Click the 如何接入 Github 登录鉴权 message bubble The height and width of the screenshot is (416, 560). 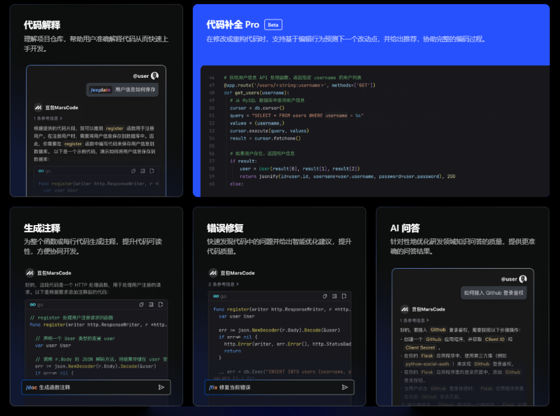494,293
